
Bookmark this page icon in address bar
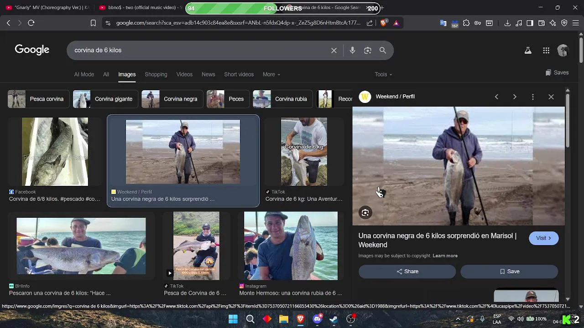(x=93, y=23)
